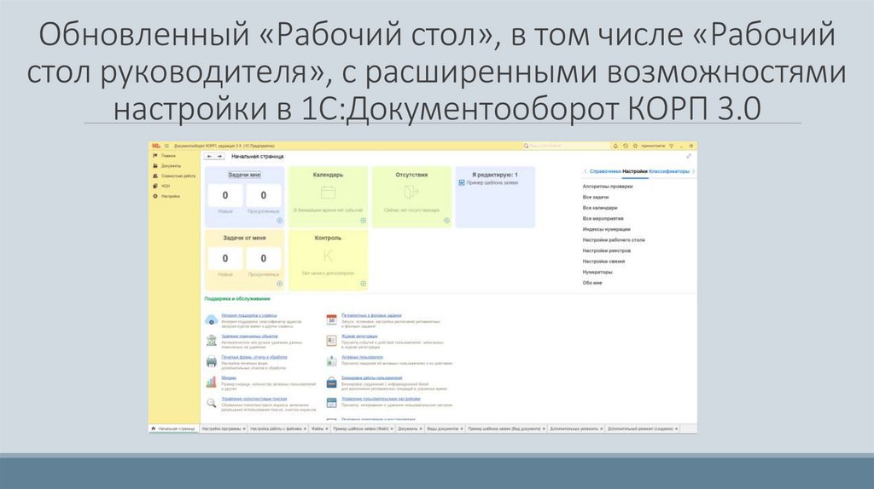
Task: Switch to the Справочники tab
Action: pos(605,171)
